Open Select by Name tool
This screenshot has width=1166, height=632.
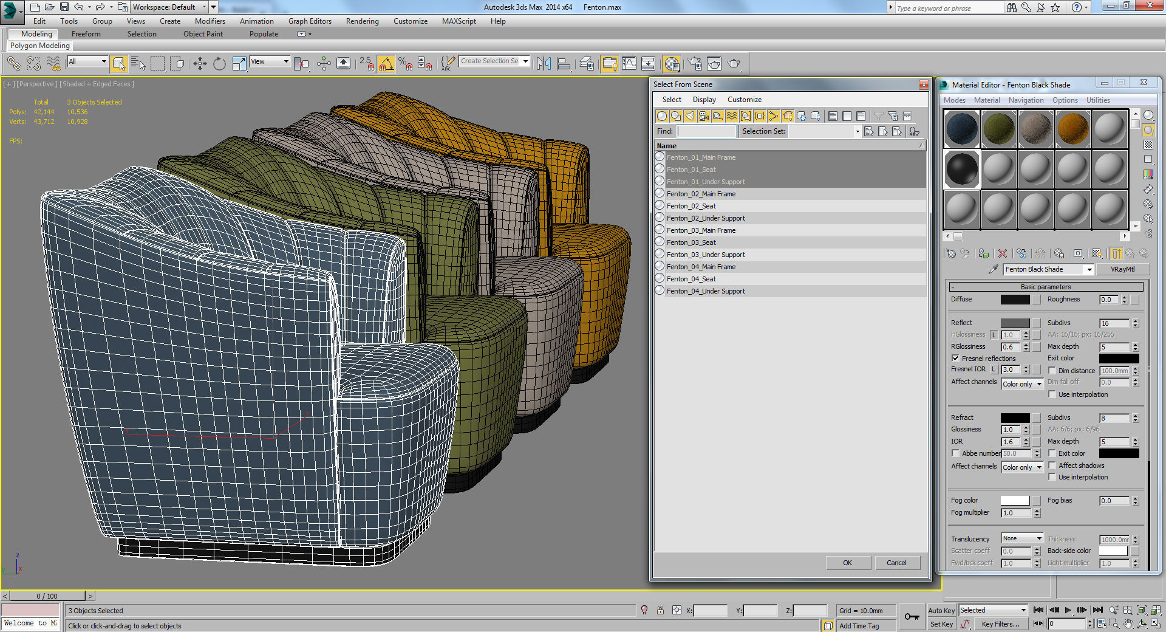[138, 63]
